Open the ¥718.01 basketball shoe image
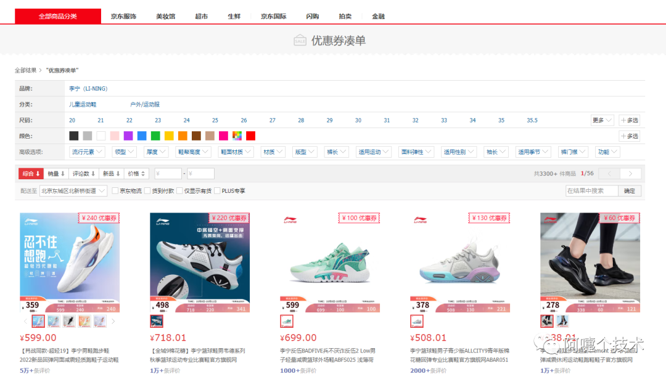 tap(200, 262)
